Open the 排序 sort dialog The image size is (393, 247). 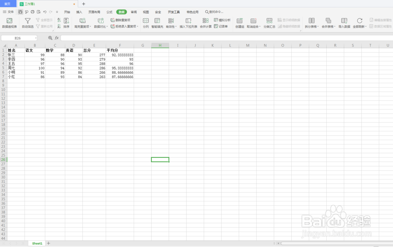tap(66, 23)
